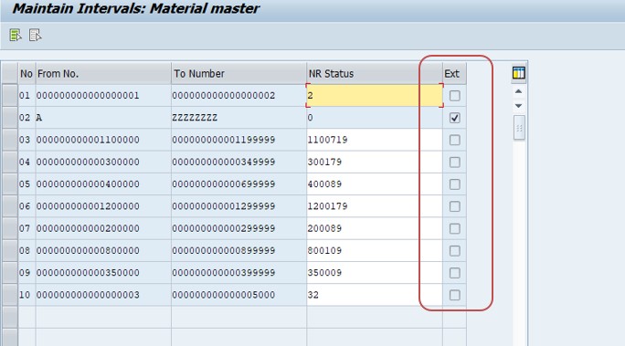Screen dimensions: 625x346
Task: Click To Number value ZZZZZZZZ
Action: click(239, 118)
